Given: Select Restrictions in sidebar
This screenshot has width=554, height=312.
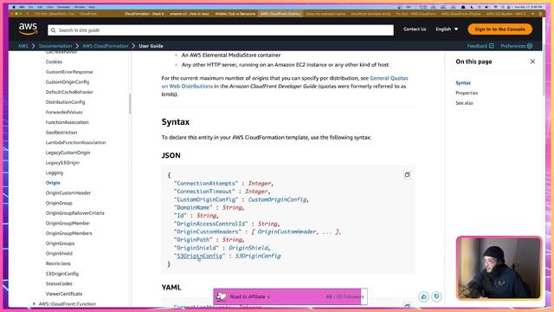Looking at the screenshot, I should (58, 263).
